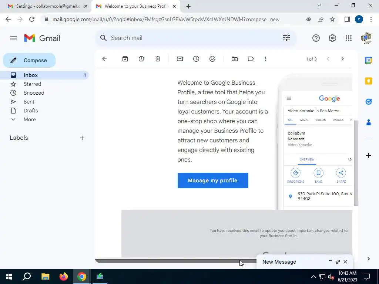Navigate back in browser
The height and width of the screenshot is (284, 379).
click(8, 19)
